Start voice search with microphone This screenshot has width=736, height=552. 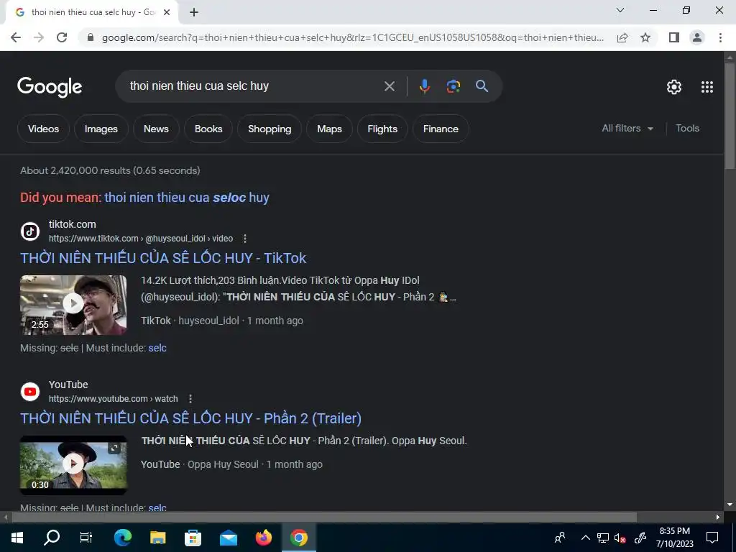(x=424, y=86)
